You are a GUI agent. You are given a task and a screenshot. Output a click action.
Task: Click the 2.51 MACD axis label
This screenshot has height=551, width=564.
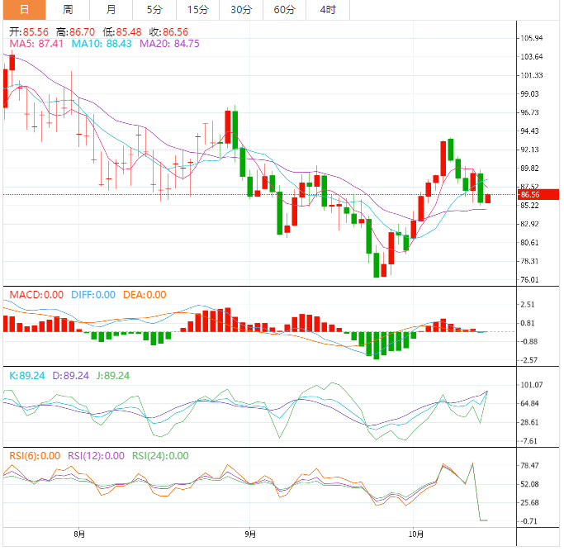click(x=528, y=305)
